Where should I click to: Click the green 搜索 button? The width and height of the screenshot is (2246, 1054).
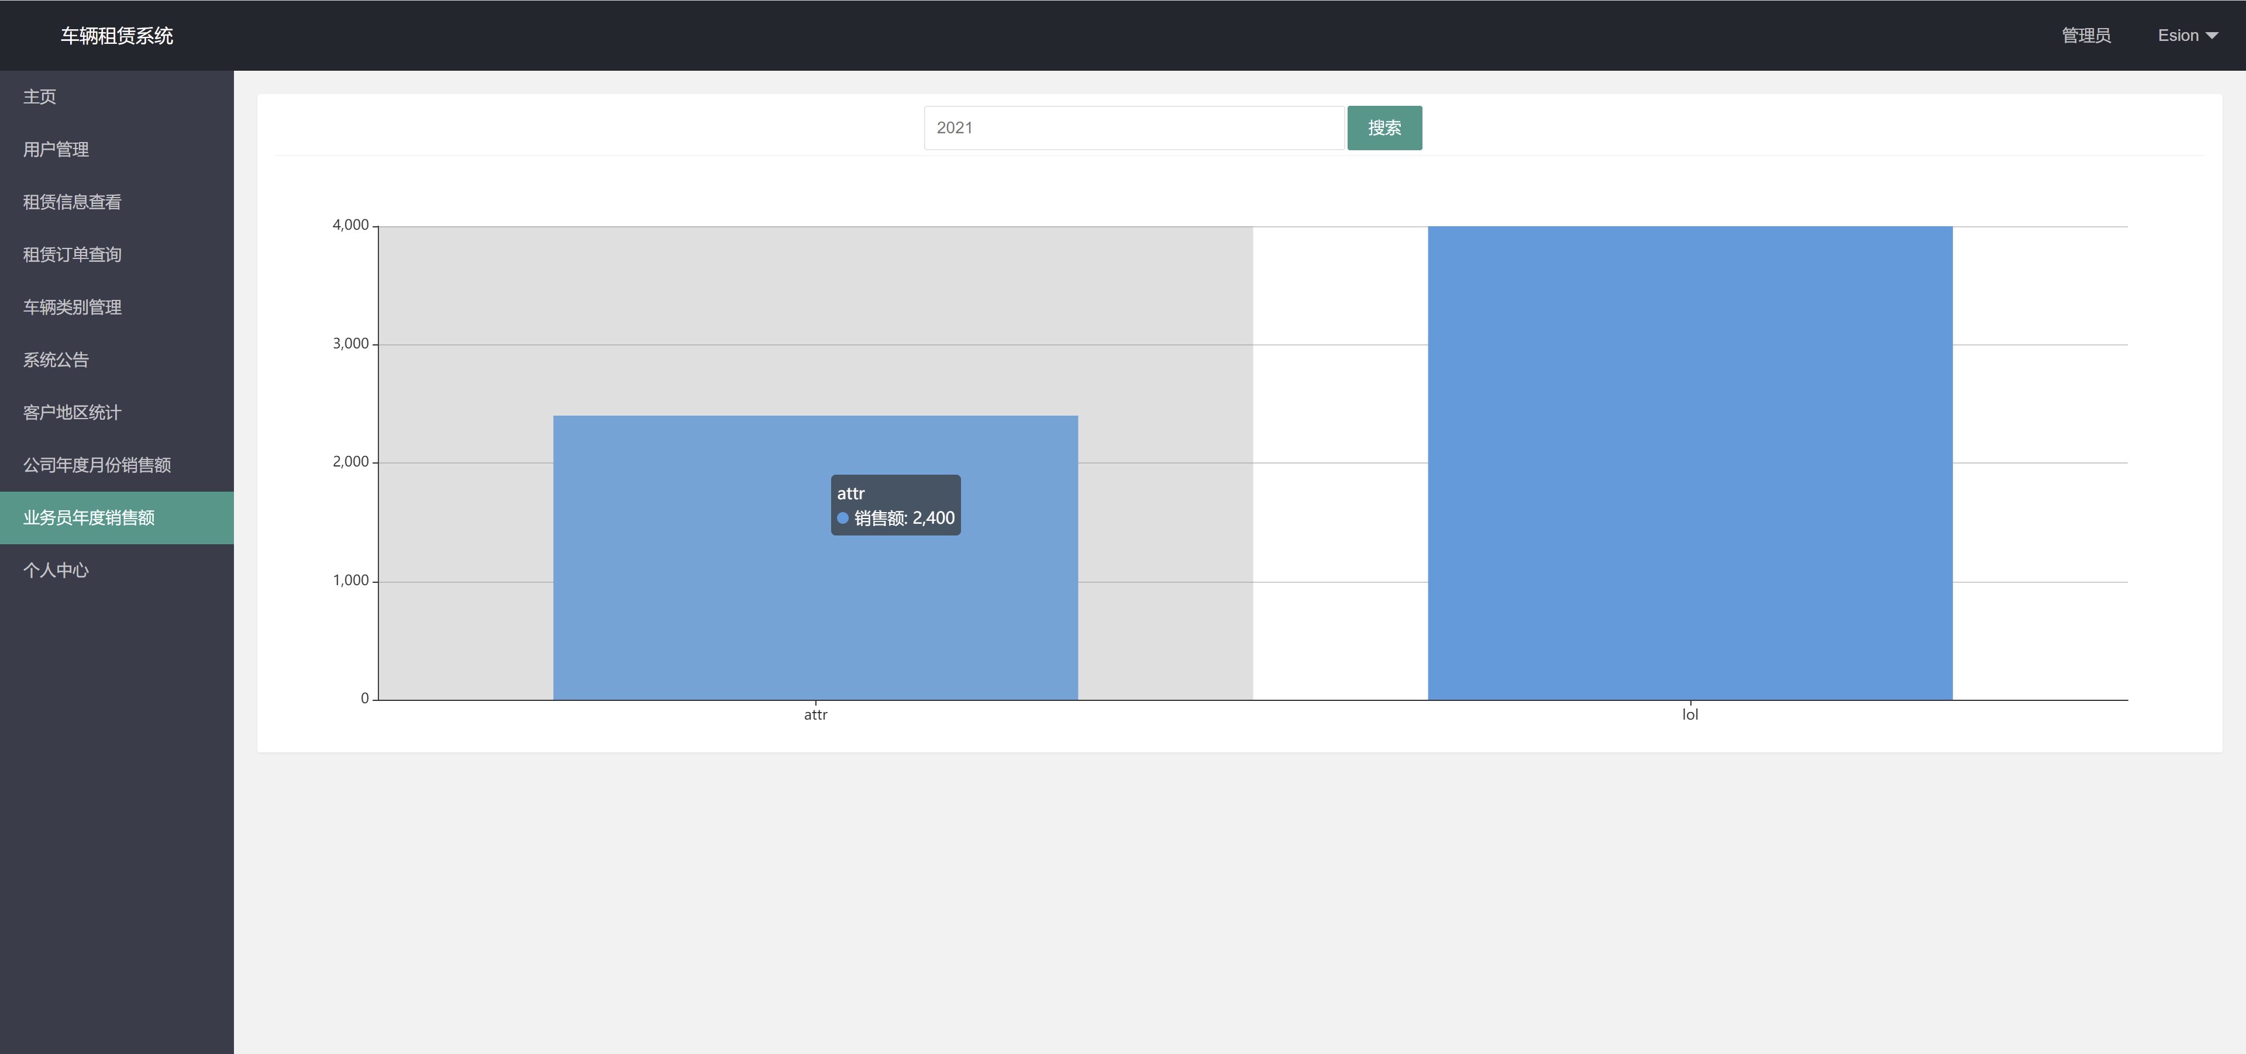pyautogui.click(x=1384, y=128)
